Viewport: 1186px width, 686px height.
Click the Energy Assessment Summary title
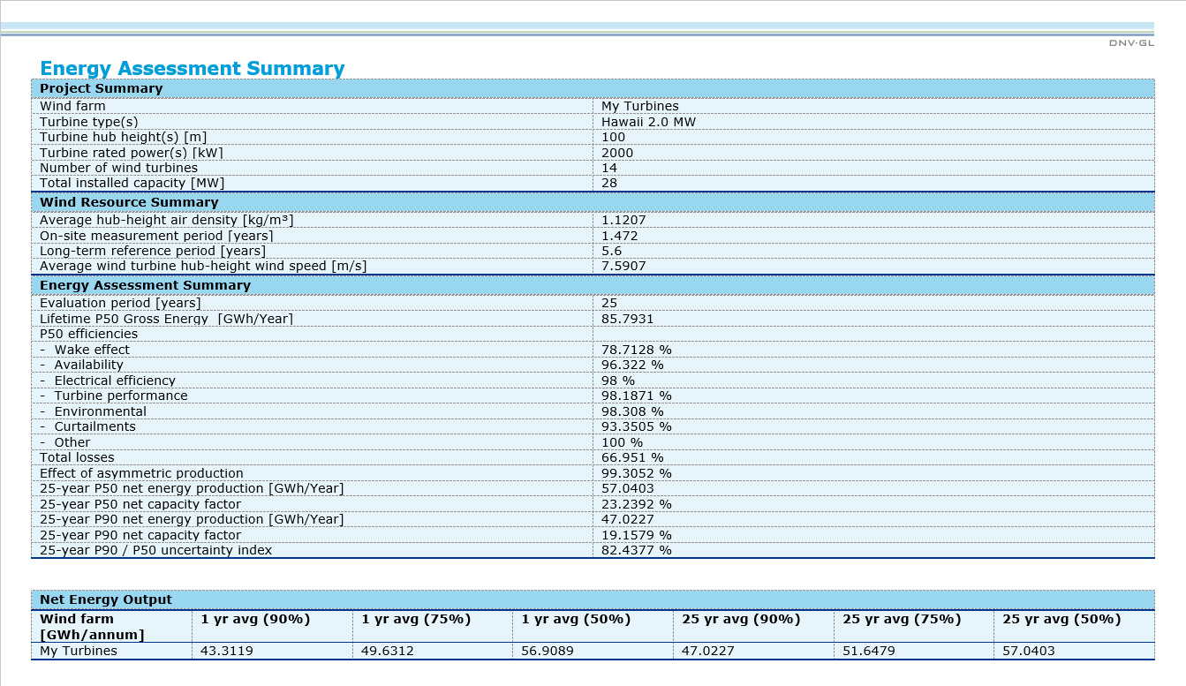[x=193, y=69]
